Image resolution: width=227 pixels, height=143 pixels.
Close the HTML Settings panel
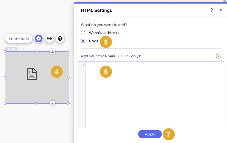coord(221,10)
